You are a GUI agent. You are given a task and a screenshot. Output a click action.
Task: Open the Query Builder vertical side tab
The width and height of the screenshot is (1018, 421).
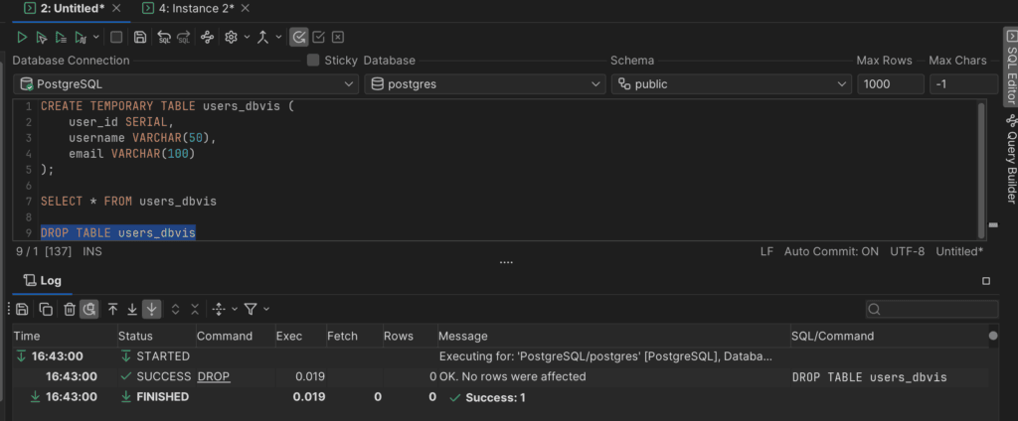click(x=1011, y=158)
